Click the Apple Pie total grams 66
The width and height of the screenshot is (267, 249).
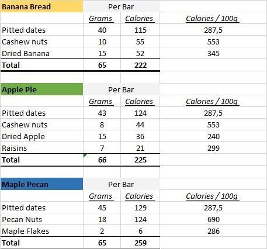pyautogui.click(x=102, y=160)
